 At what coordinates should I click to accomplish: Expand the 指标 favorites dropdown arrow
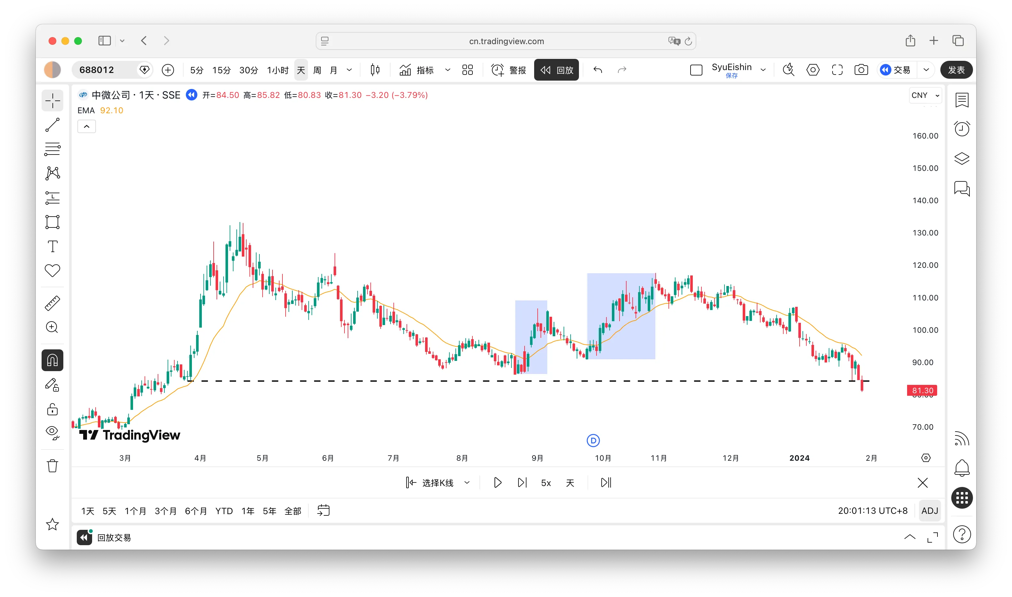[x=447, y=70]
